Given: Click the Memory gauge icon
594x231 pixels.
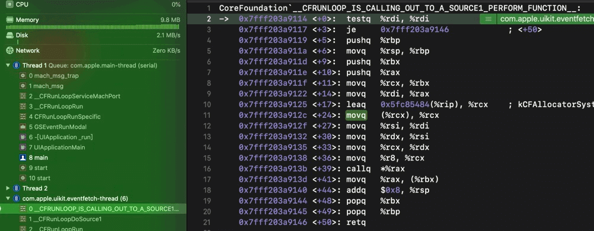Looking at the screenshot, I should pos(9,20).
